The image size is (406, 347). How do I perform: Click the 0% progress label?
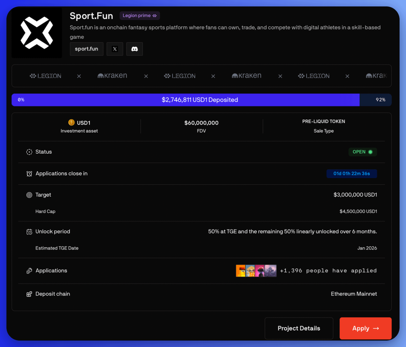point(21,100)
